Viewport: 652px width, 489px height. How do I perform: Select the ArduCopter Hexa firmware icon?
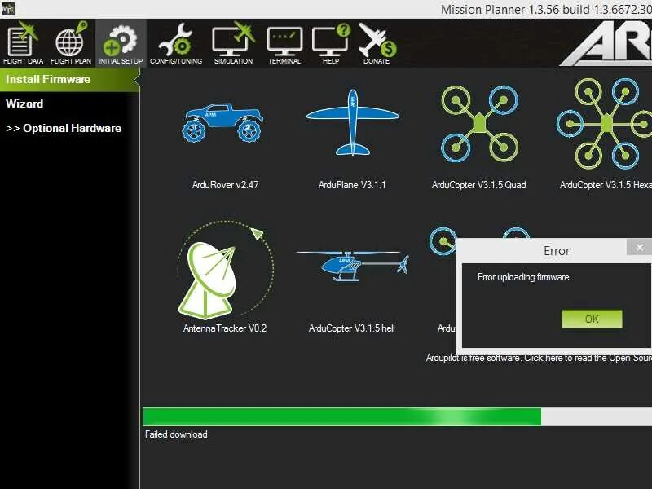coord(604,124)
